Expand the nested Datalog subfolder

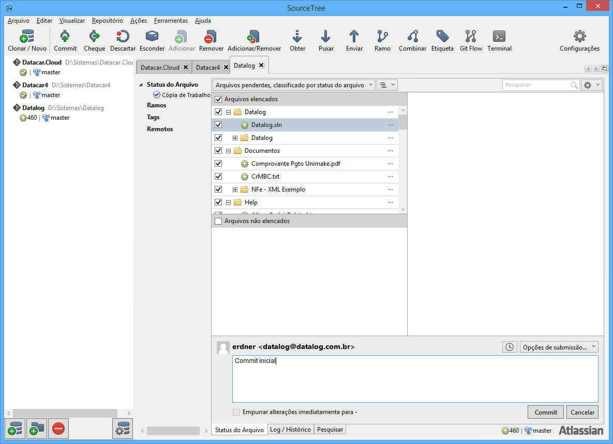(x=235, y=138)
